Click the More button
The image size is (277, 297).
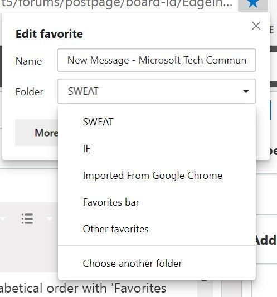(x=37, y=133)
